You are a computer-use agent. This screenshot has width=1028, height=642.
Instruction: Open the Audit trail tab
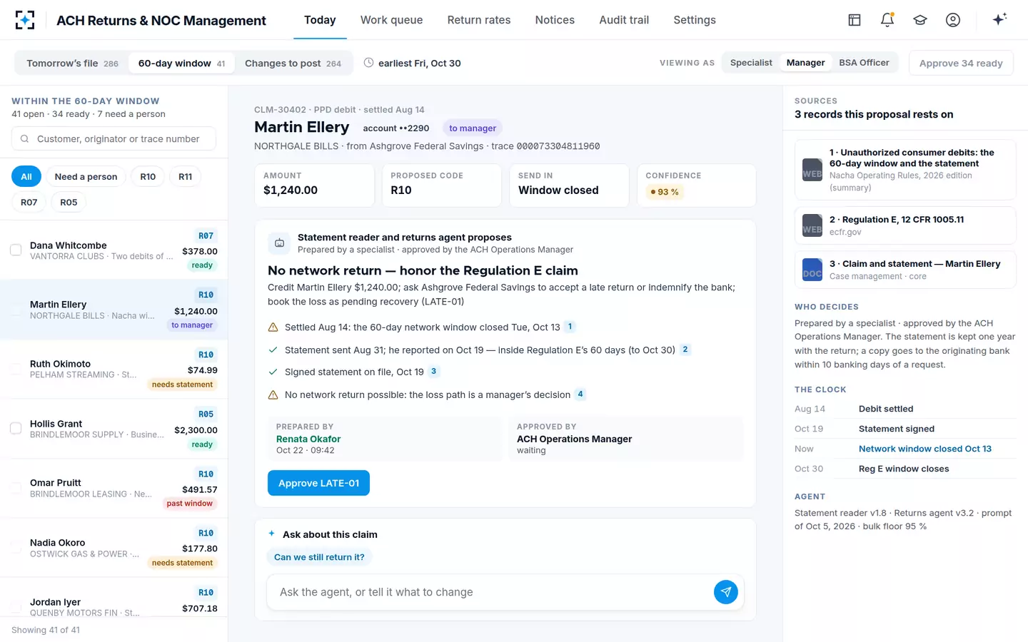click(x=624, y=20)
